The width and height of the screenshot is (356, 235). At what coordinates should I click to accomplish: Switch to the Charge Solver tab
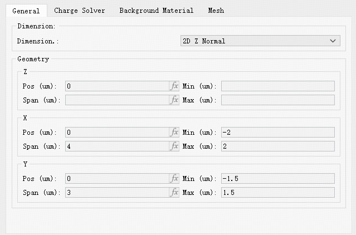[79, 11]
